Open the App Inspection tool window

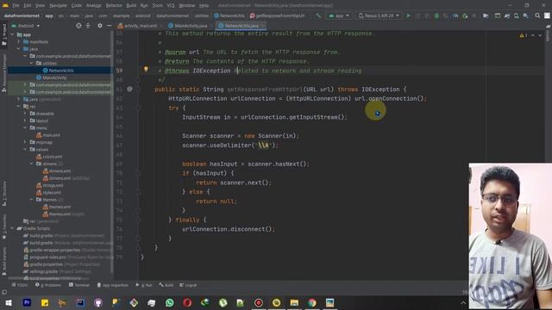[x=113, y=285]
